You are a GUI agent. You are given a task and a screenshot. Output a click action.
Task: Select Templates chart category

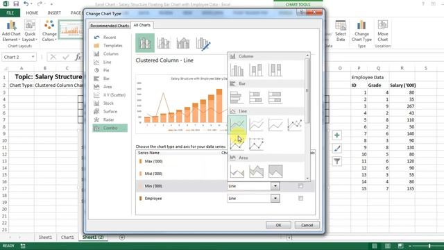[110, 45]
